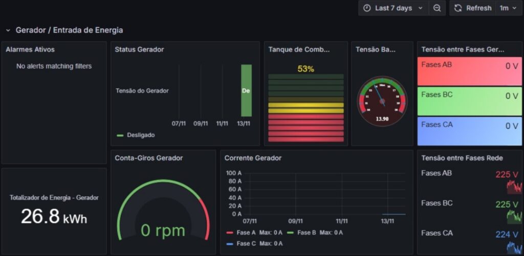Click the zoom out time range icon
Viewport: 524px width, 256px height.
(x=437, y=8)
